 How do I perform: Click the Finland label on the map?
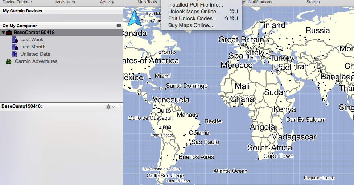coord(272,25)
